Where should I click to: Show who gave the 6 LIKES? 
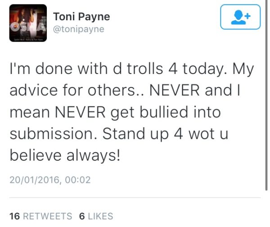pyautogui.click(x=96, y=216)
